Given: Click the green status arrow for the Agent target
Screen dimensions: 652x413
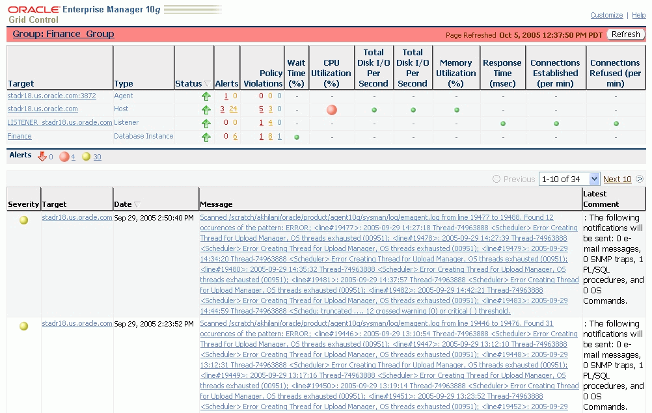Looking at the screenshot, I should [x=206, y=96].
